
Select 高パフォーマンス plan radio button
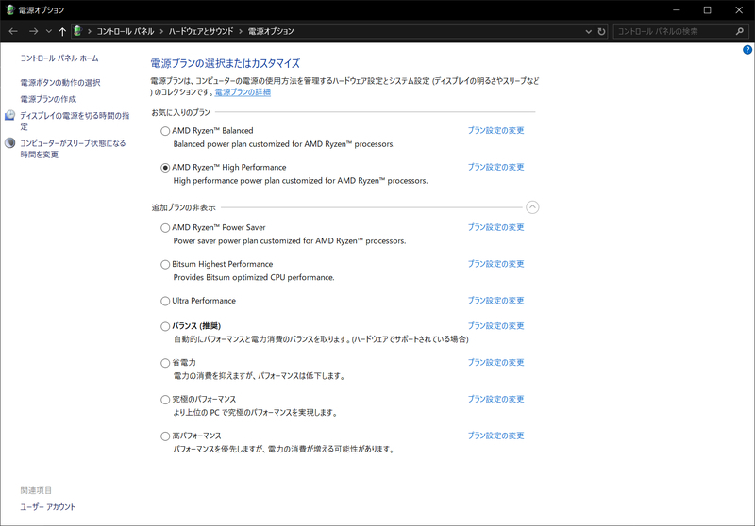tap(165, 436)
